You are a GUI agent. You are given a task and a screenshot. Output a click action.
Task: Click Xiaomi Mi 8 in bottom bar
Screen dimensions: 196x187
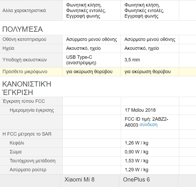(x=79, y=180)
